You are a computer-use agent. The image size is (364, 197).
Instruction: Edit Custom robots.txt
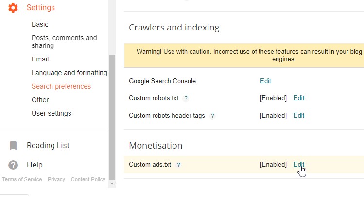point(298,98)
